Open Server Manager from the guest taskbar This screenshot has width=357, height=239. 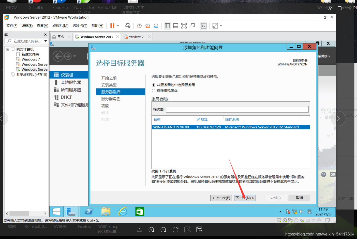[71, 211]
